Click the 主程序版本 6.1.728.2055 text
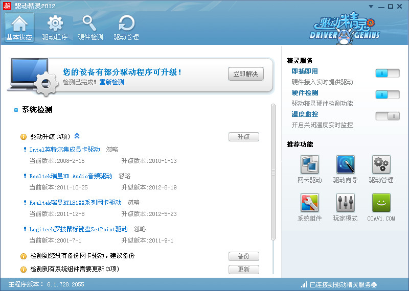Viewport: 409px width, 291px height. click(46, 284)
